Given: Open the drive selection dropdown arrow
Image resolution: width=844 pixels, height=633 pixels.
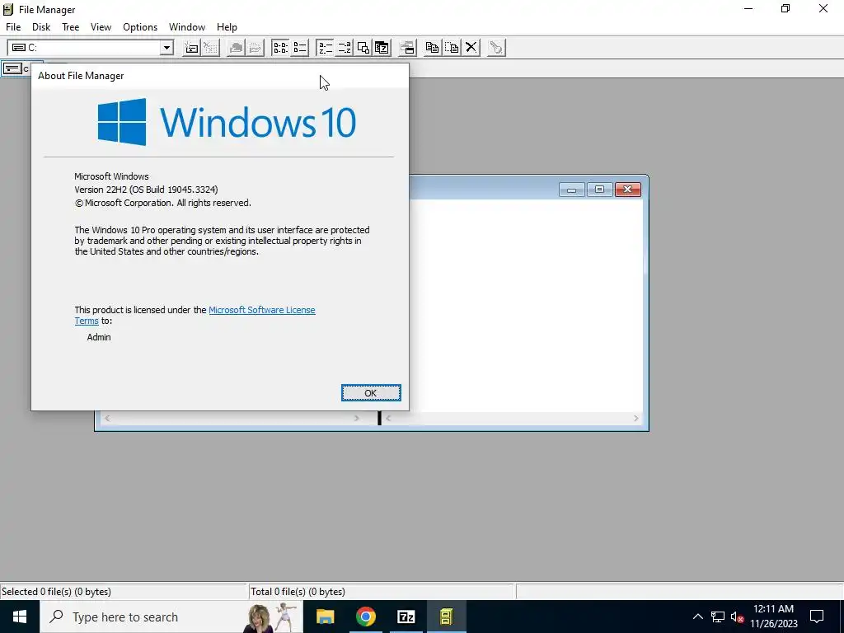Looking at the screenshot, I should coord(166,47).
